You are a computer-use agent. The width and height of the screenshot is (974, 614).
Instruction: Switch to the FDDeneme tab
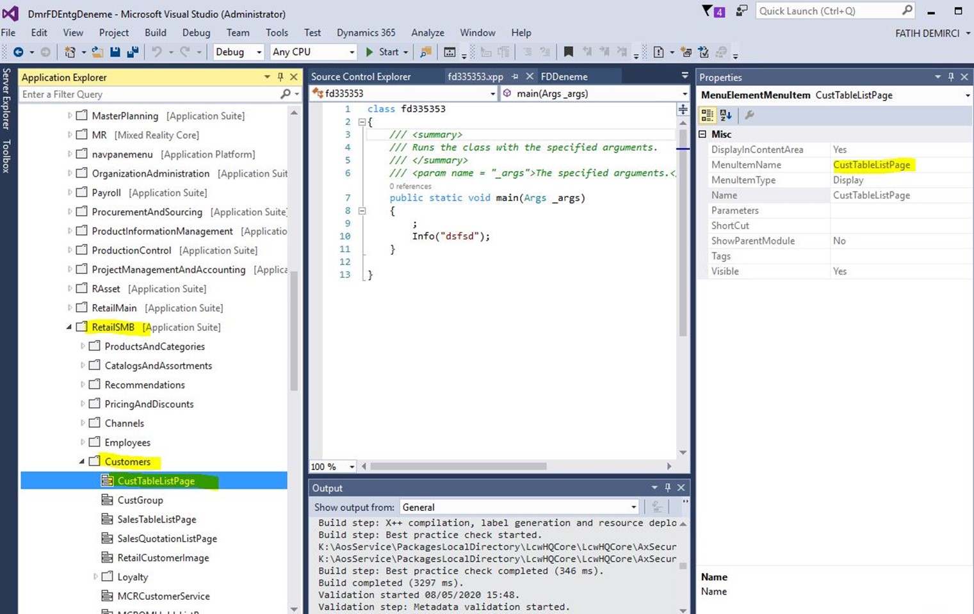point(564,77)
